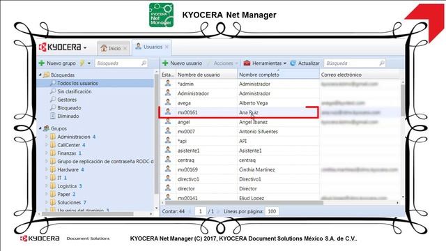The width and height of the screenshot is (446, 251).
Task: Open the Herramientas dropdown
Action: (x=265, y=63)
